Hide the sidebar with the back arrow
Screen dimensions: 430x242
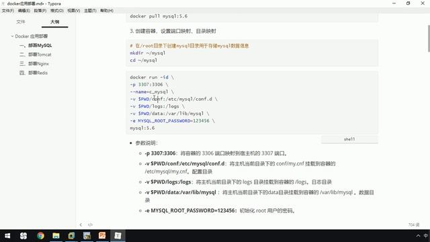[81, 225]
